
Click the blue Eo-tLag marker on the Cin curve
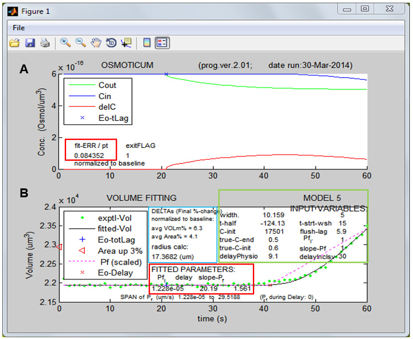[166, 74]
